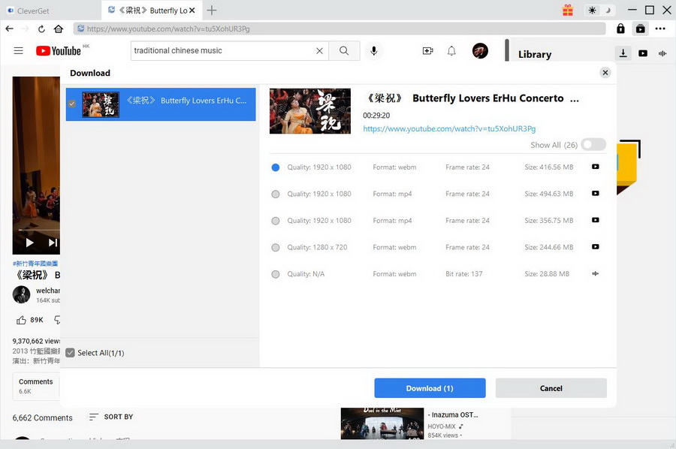Close the Download dialog with X
The image size is (676, 449).
tap(605, 73)
